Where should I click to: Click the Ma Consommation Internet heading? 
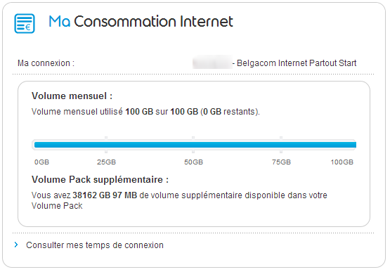point(141,21)
